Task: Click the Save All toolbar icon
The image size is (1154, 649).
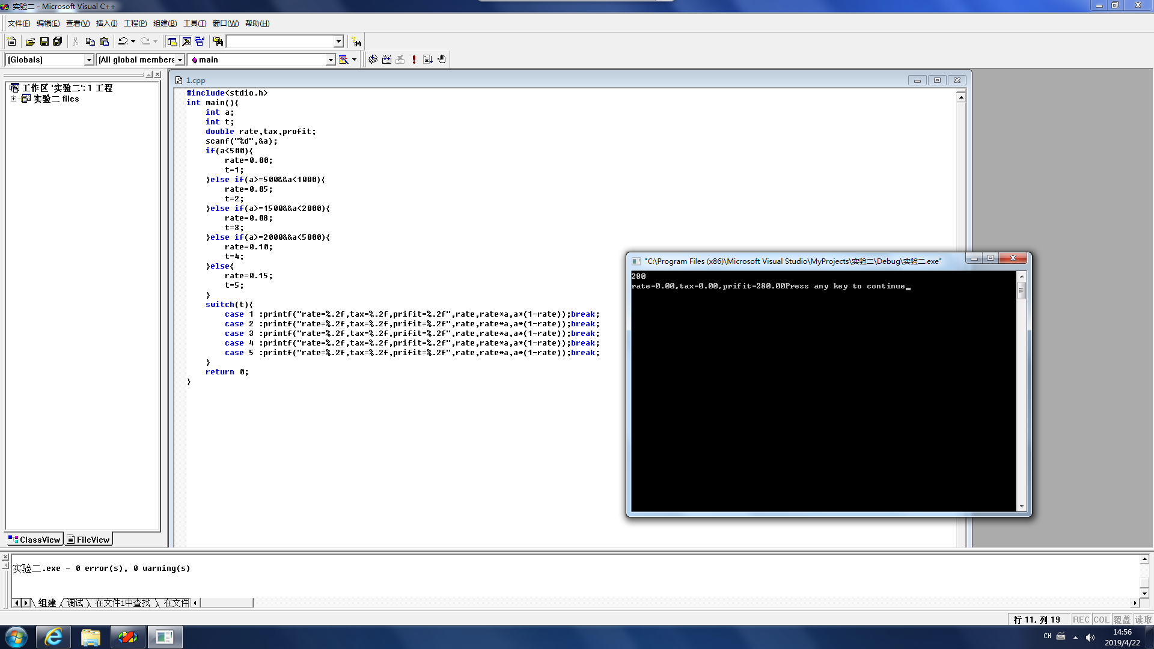Action: tap(58, 41)
